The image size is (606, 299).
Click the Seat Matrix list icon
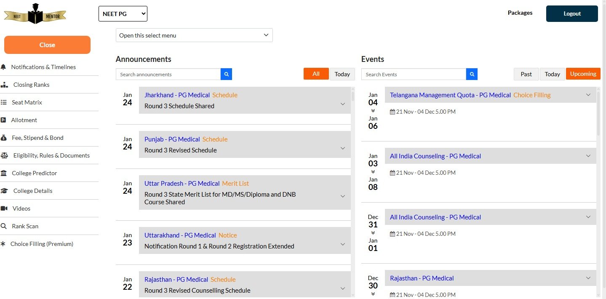coord(4,102)
